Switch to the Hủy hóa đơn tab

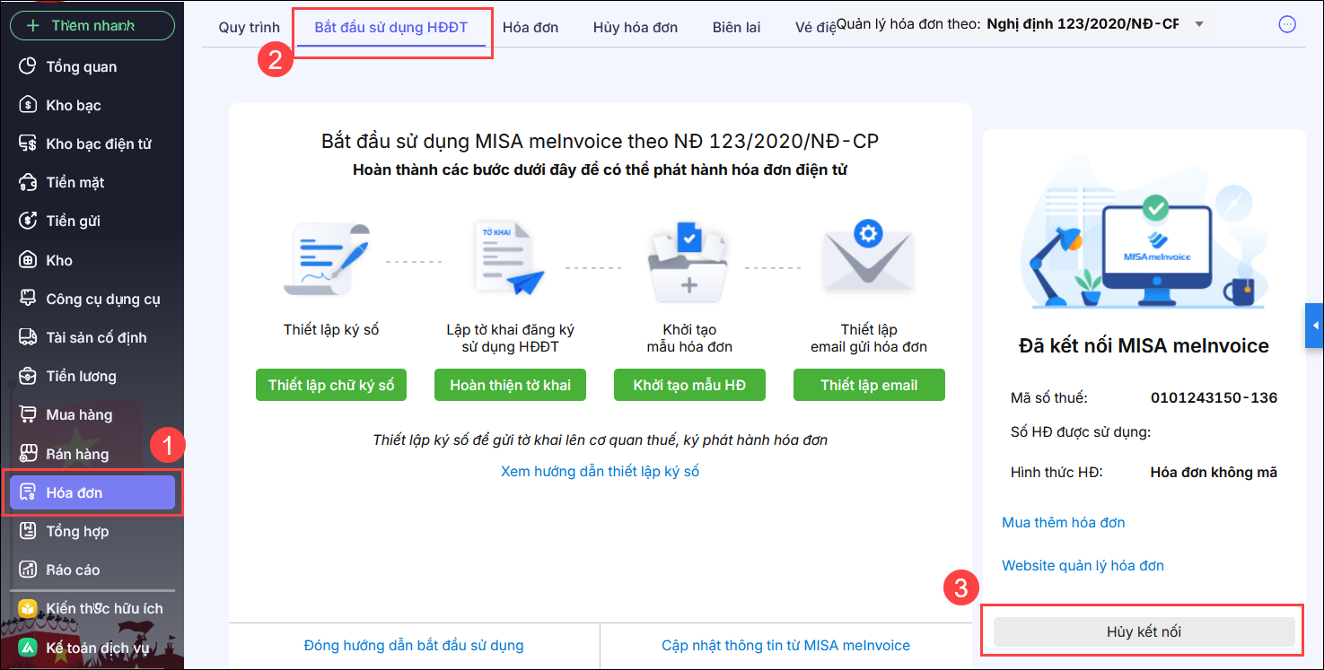636,27
